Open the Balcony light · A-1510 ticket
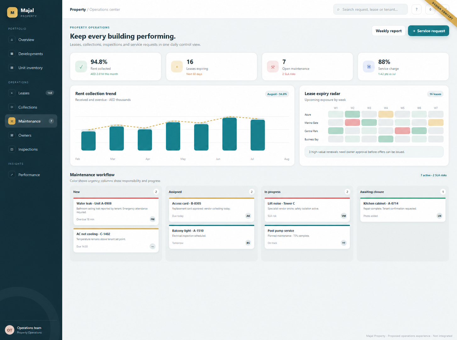The width and height of the screenshot is (457, 340). pos(212,237)
